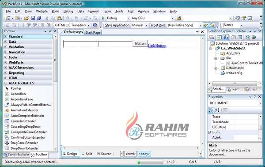
Task: Expand the Validation toolbox category
Action: [x=6, y=47]
